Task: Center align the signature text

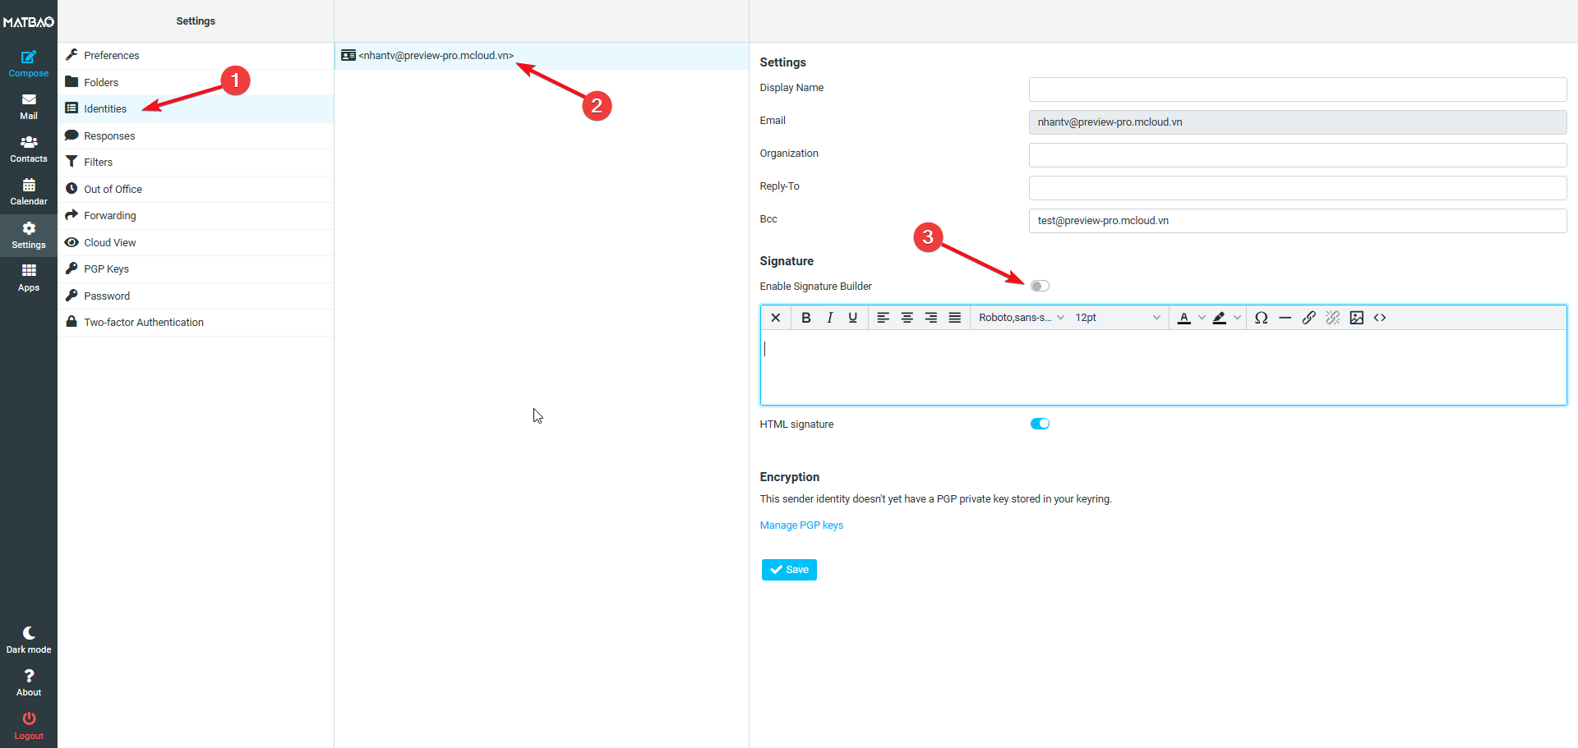Action: tap(907, 318)
